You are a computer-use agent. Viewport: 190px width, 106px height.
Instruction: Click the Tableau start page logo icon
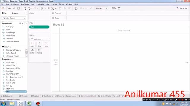click(x=3, y=8)
